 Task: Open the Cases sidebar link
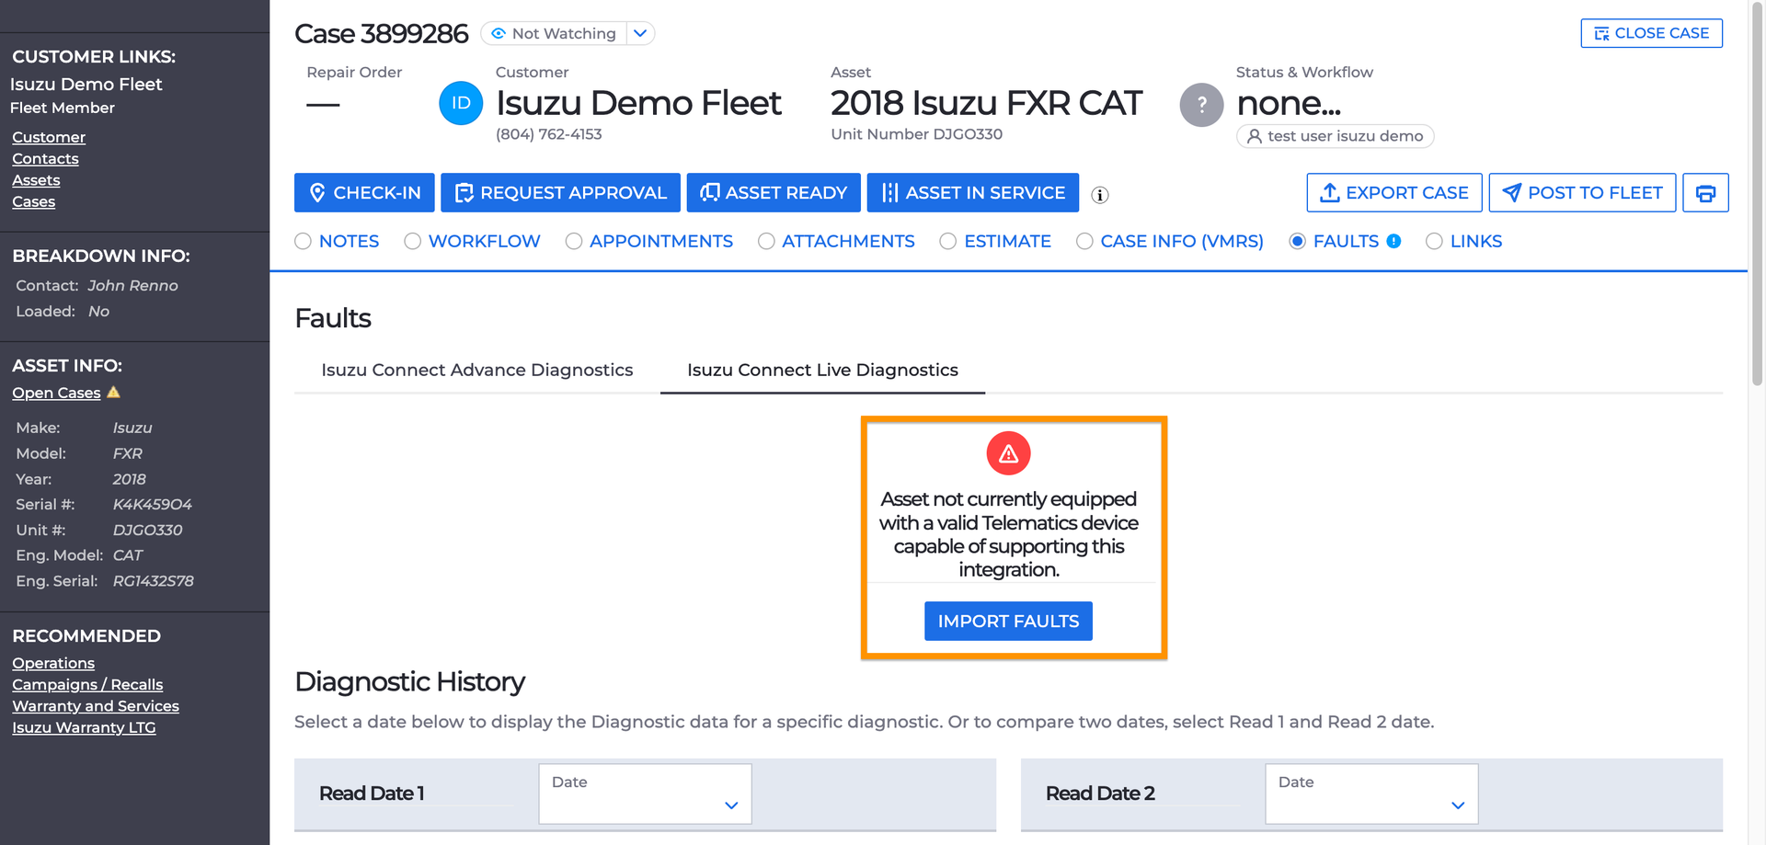(x=33, y=201)
